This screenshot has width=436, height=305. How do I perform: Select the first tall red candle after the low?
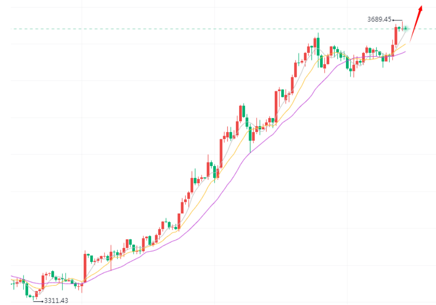click(x=43, y=282)
